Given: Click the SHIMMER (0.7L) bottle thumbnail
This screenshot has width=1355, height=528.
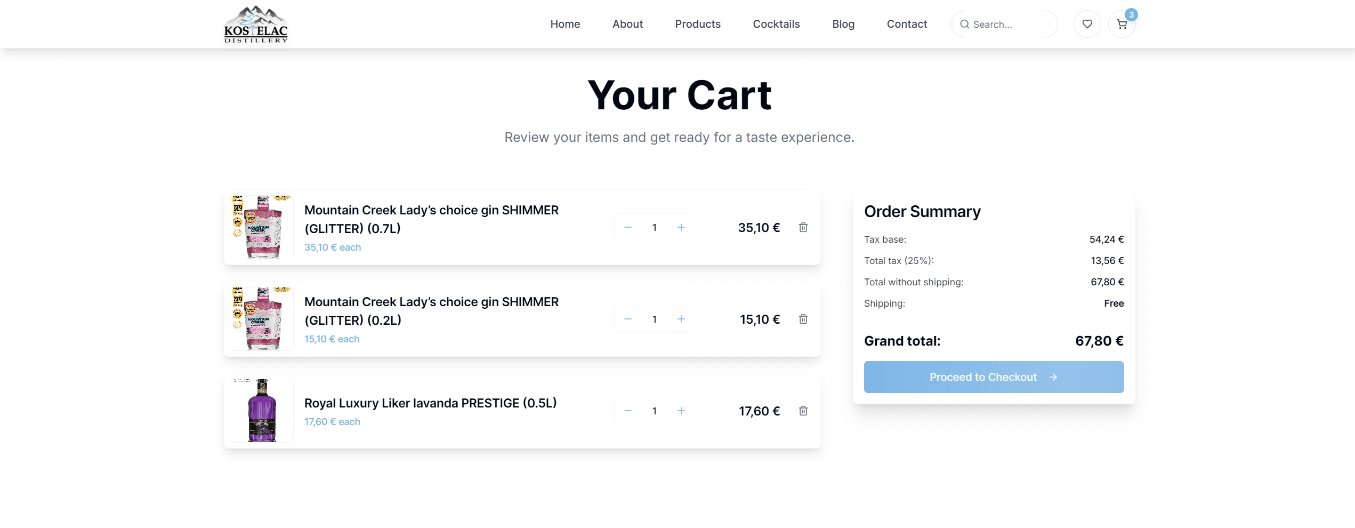Looking at the screenshot, I should pyautogui.click(x=262, y=227).
